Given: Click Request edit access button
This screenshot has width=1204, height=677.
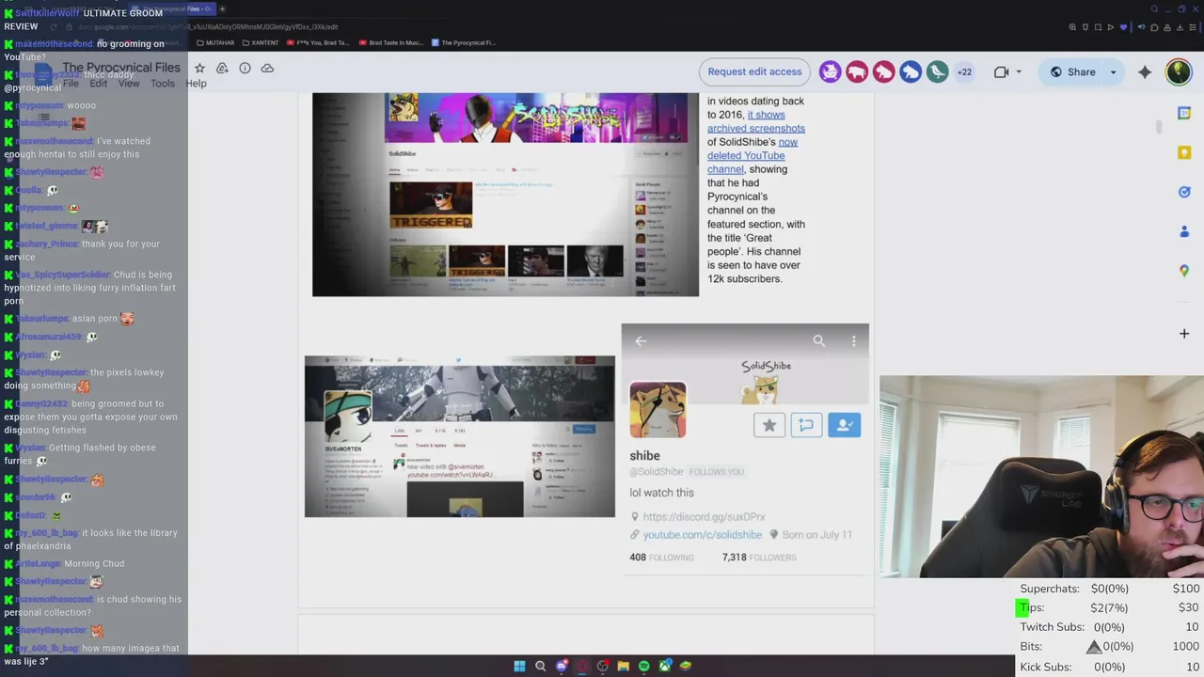Looking at the screenshot, I should tap(754, 71).
